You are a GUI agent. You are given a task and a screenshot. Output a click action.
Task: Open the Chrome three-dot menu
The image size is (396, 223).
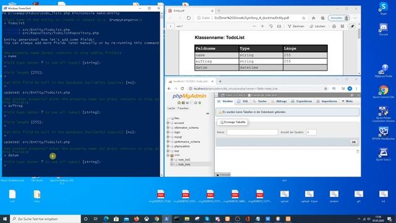pyautogui.click(x=356, y=89)
